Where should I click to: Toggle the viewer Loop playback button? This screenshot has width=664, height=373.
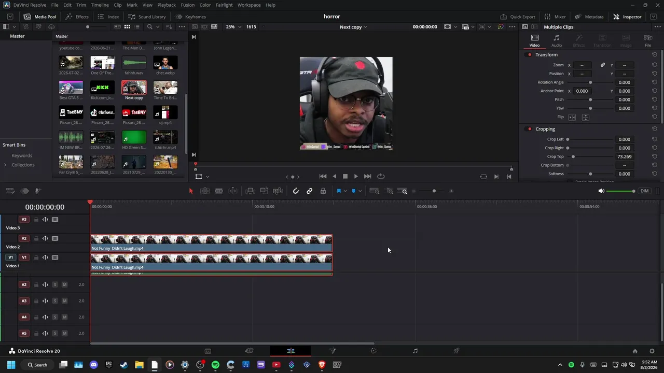click(381, 177)
